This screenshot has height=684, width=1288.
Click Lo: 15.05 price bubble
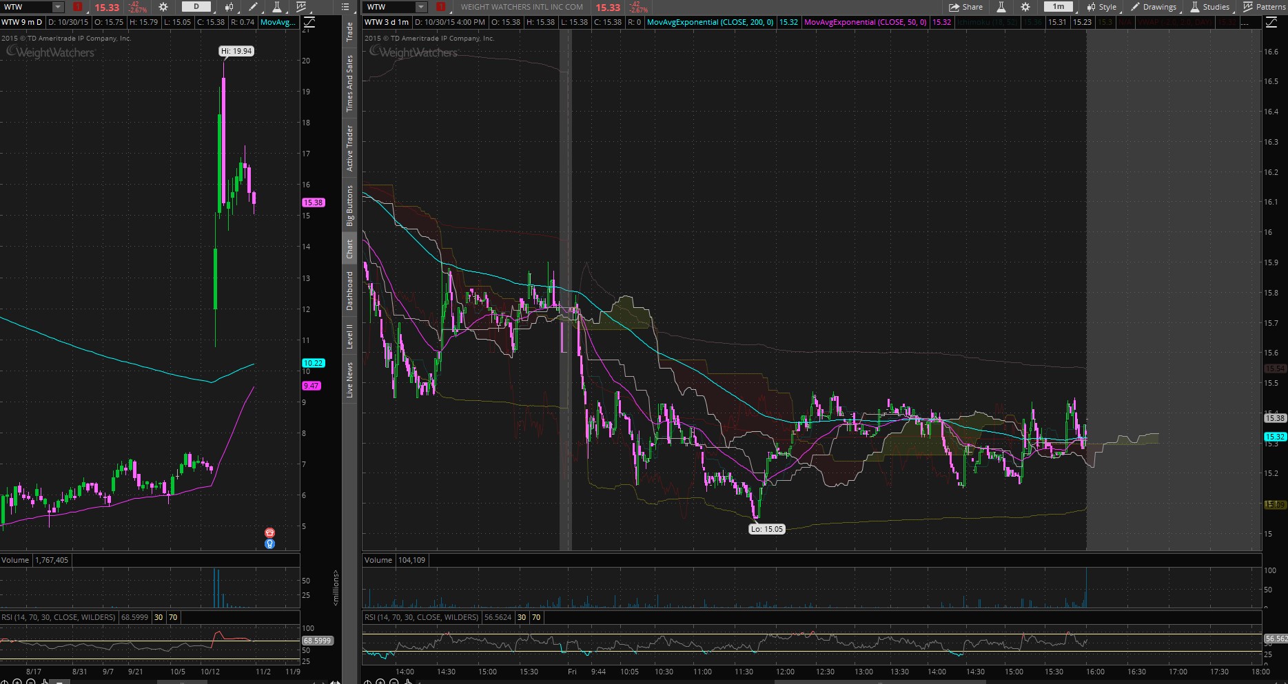click(x=767, y=529)
